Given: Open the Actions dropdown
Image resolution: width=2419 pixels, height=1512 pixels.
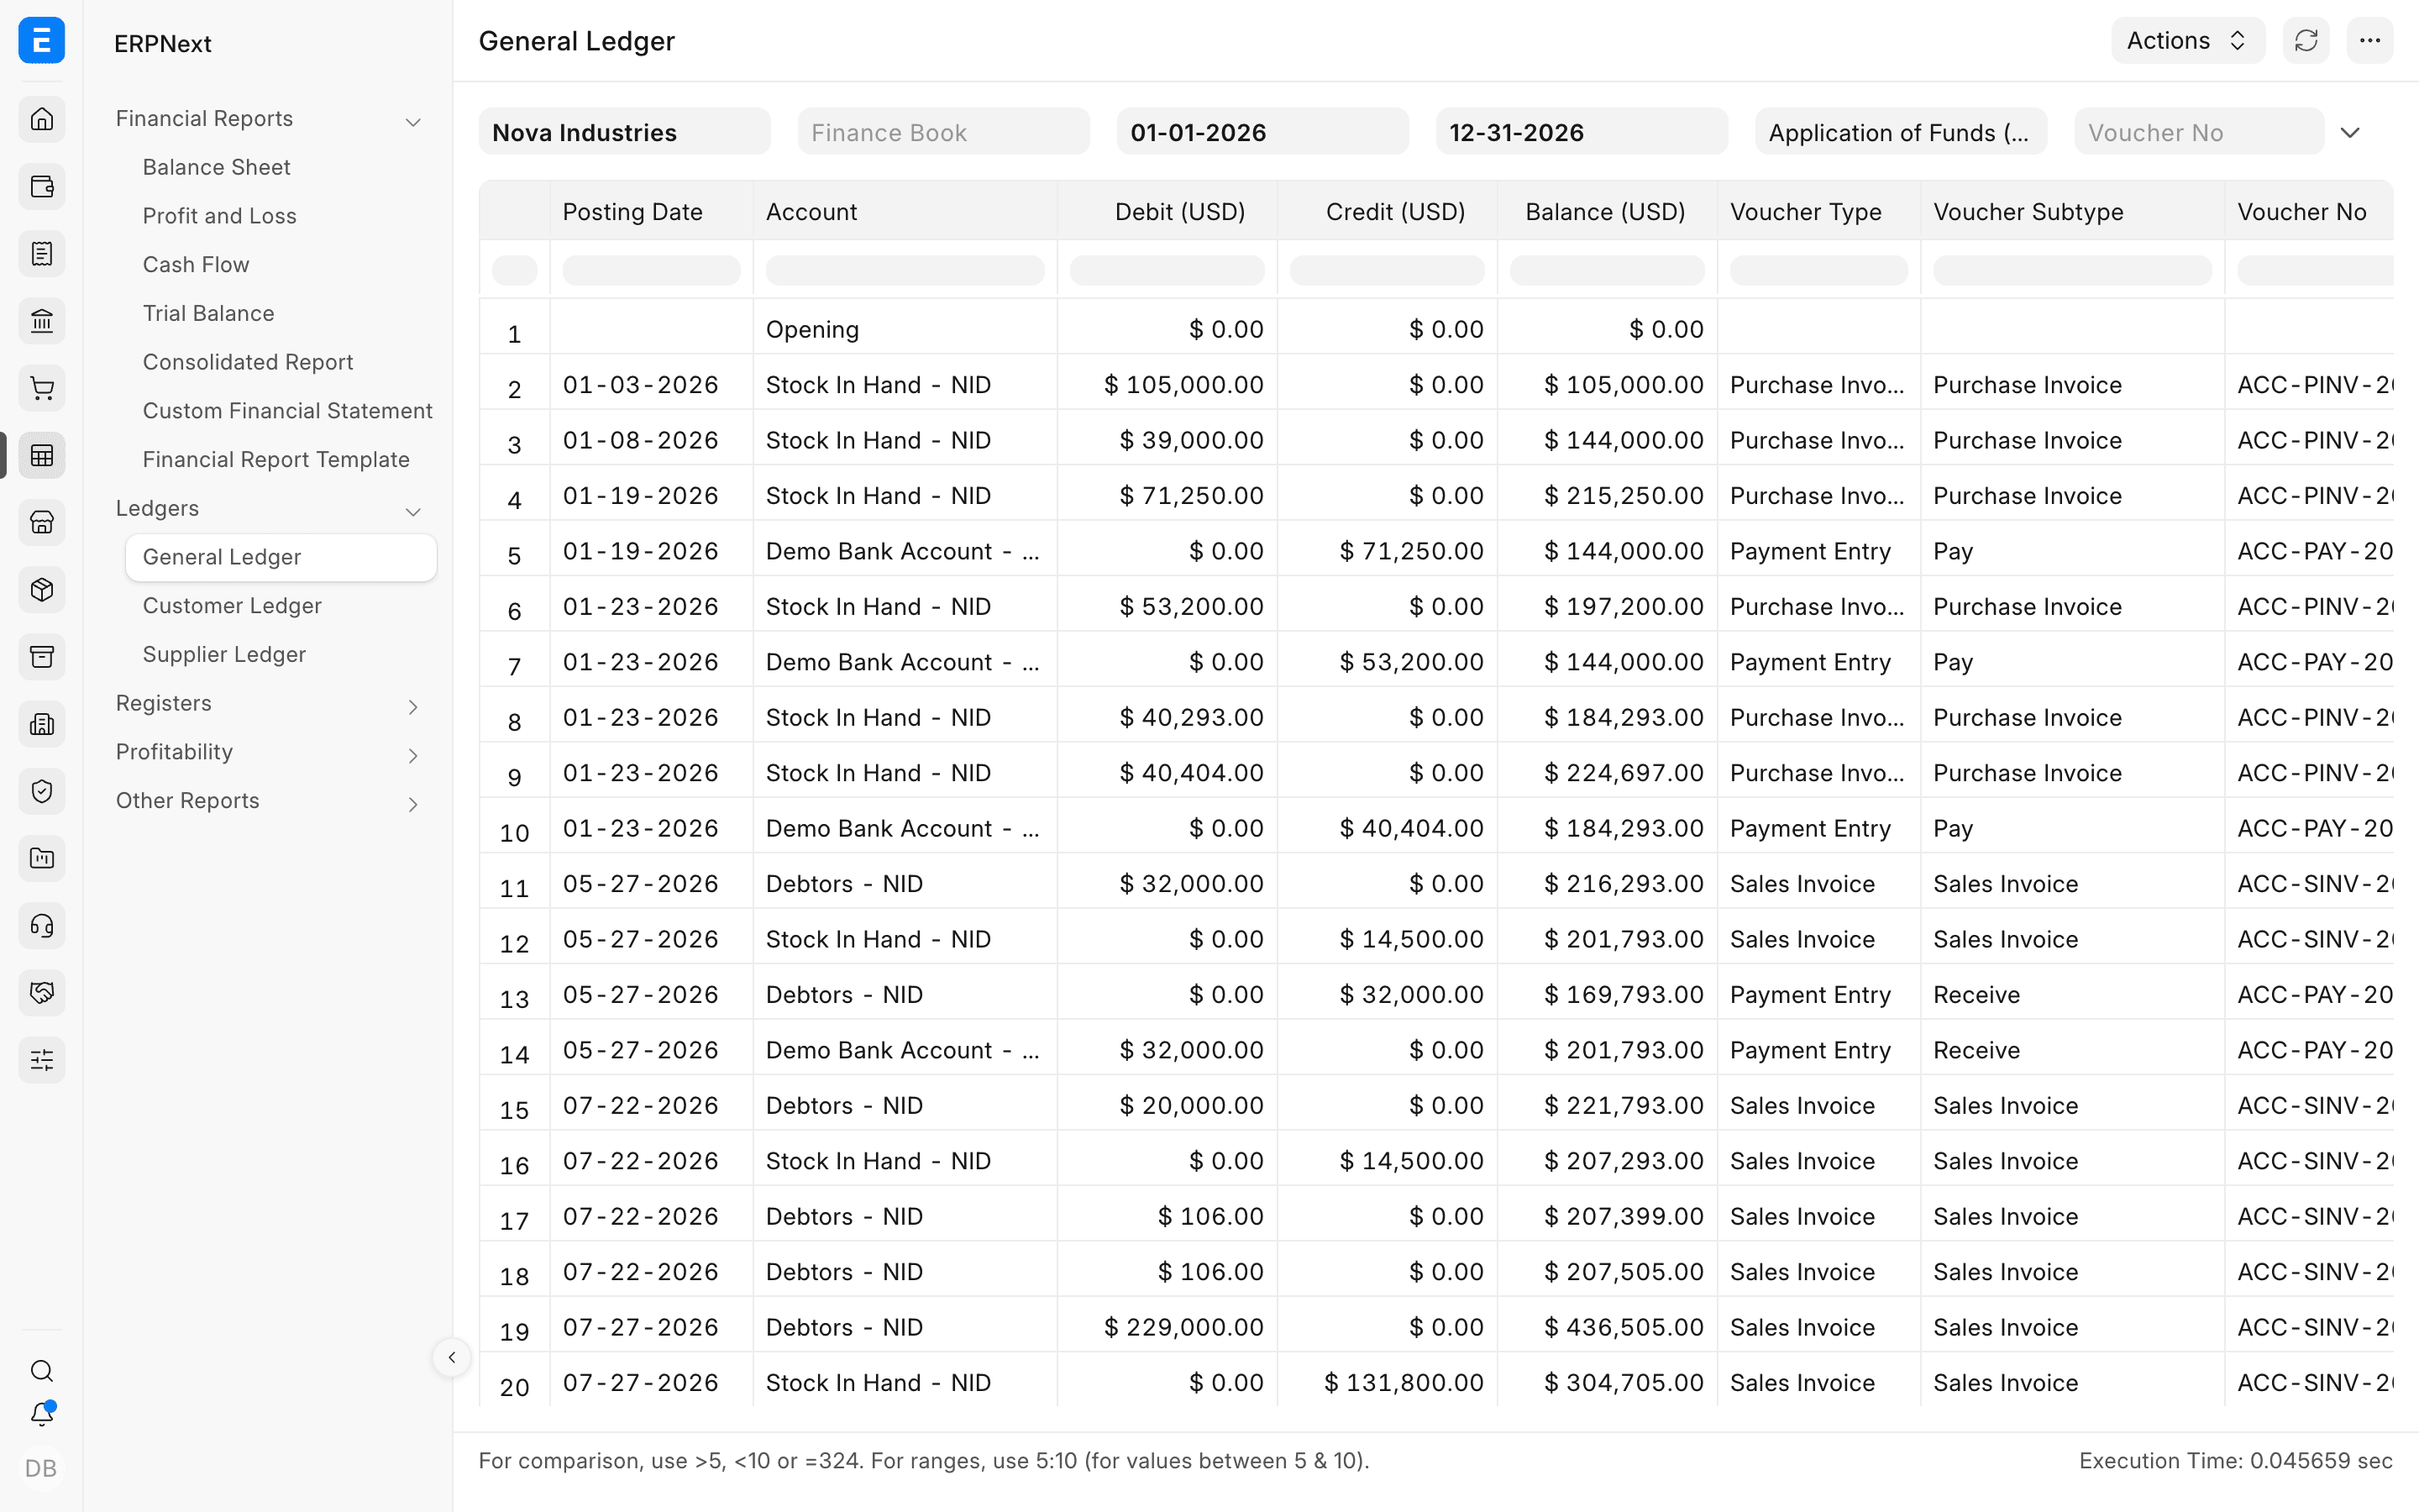Looking at the screenshot, I should click(2187, 41).
